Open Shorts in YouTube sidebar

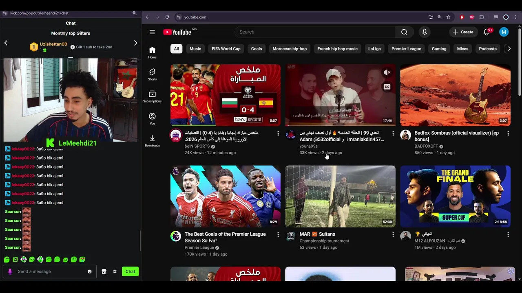[x=152, y=74]
